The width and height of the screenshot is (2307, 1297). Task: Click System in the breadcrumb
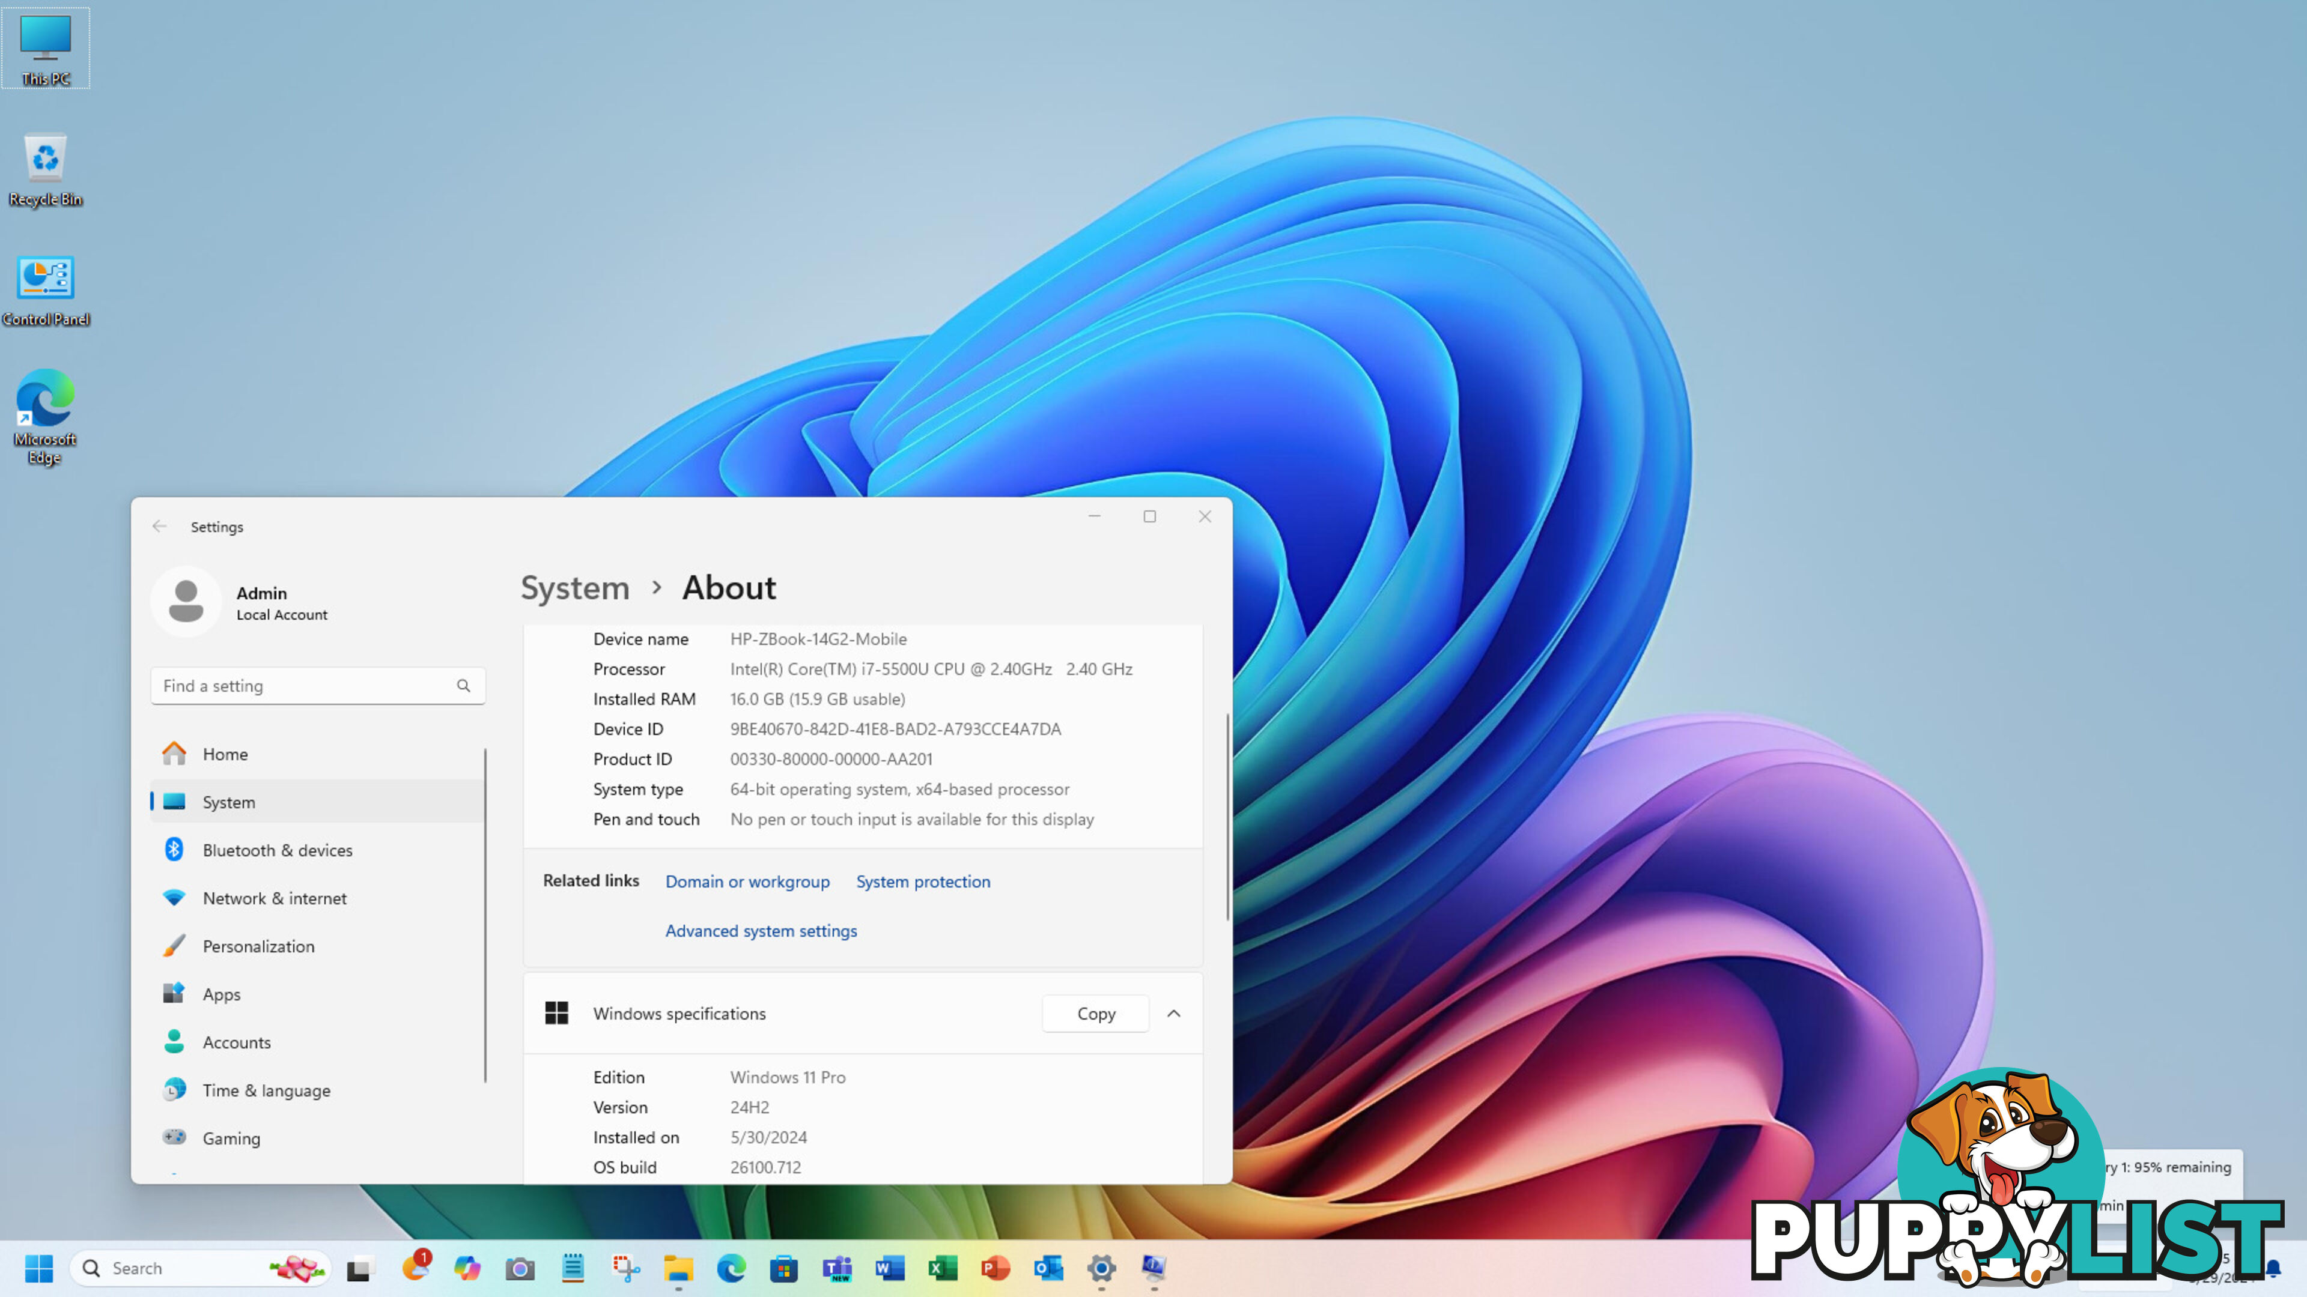575,588
